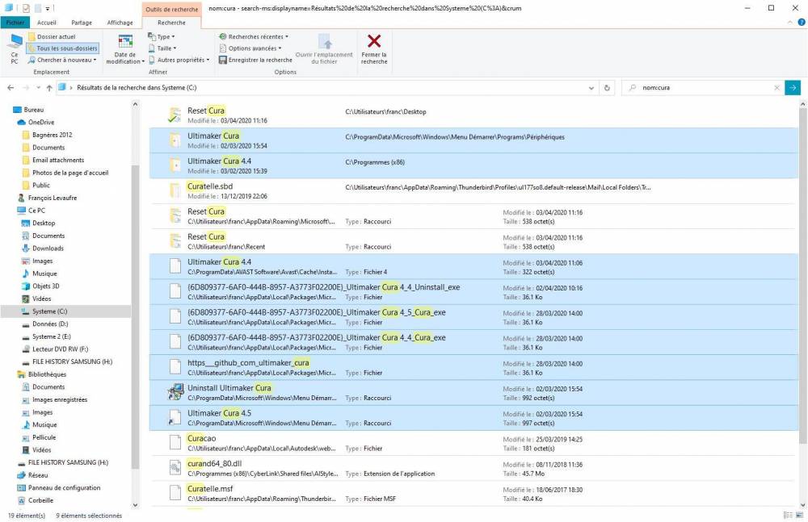Click Ouvrir l'emplacement du fichier

pos(324,49)
